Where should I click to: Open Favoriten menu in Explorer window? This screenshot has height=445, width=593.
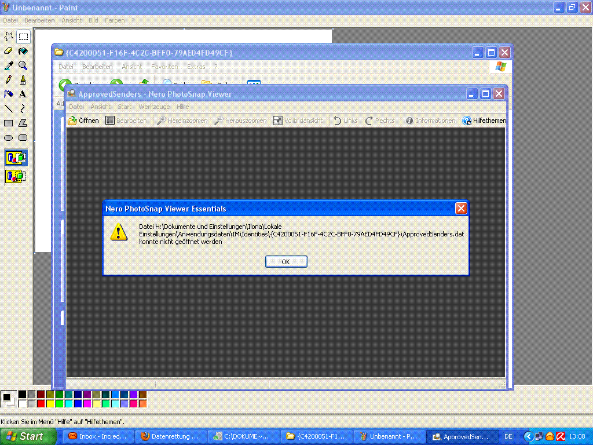[164, 67]
